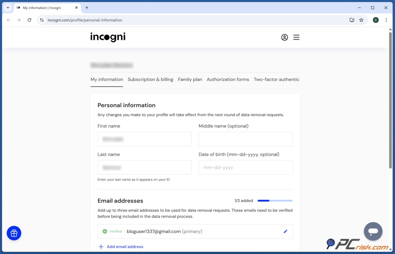The image size is (395, 254).
Task: Click Add email address link
Action: point(124,247)
